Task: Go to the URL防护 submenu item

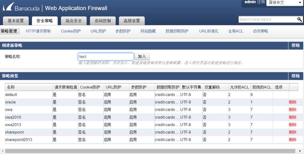Action: (x=98, y=31)
